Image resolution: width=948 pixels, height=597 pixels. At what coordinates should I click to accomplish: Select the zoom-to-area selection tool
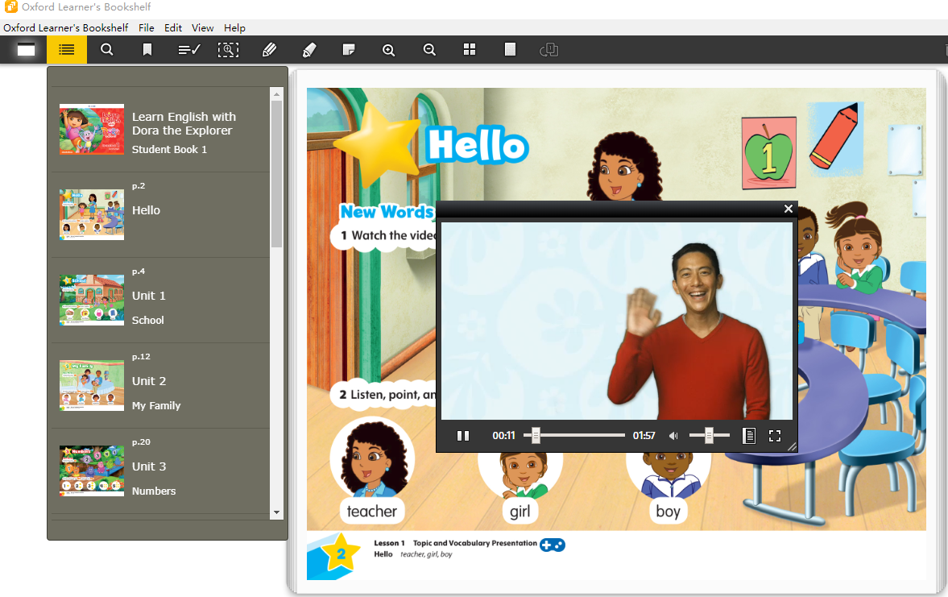coord(228,50)
